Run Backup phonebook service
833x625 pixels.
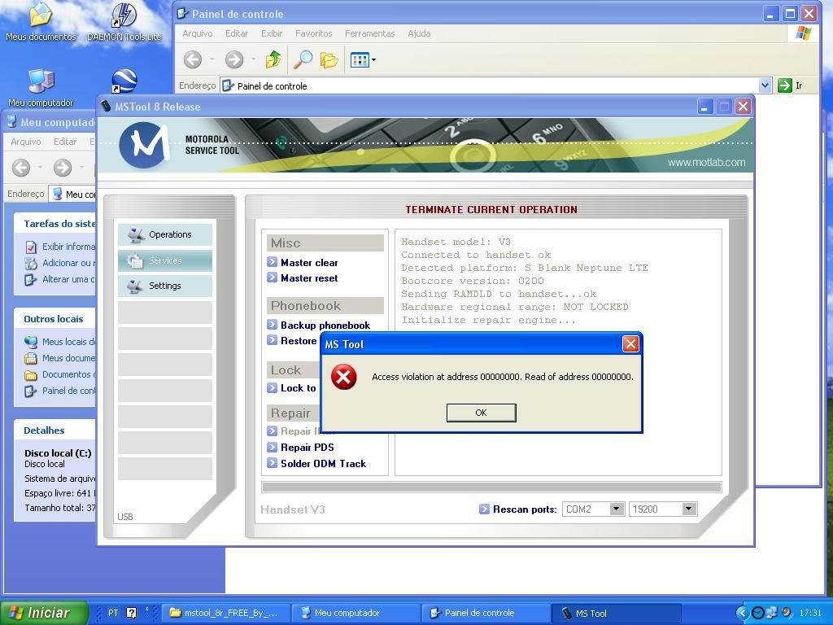[x=325, y=326]
